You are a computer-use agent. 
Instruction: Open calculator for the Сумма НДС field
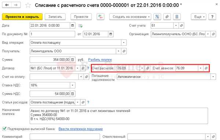(72, 94)
